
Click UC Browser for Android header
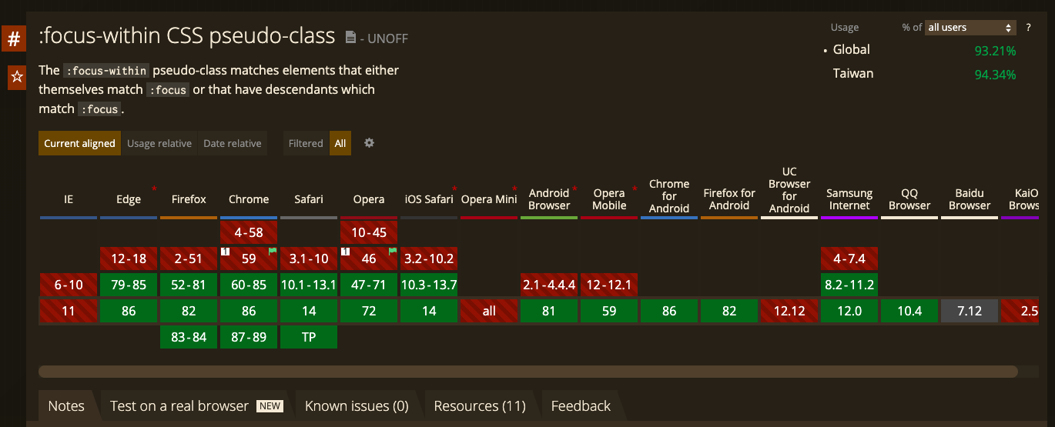[x=789, y=190]
